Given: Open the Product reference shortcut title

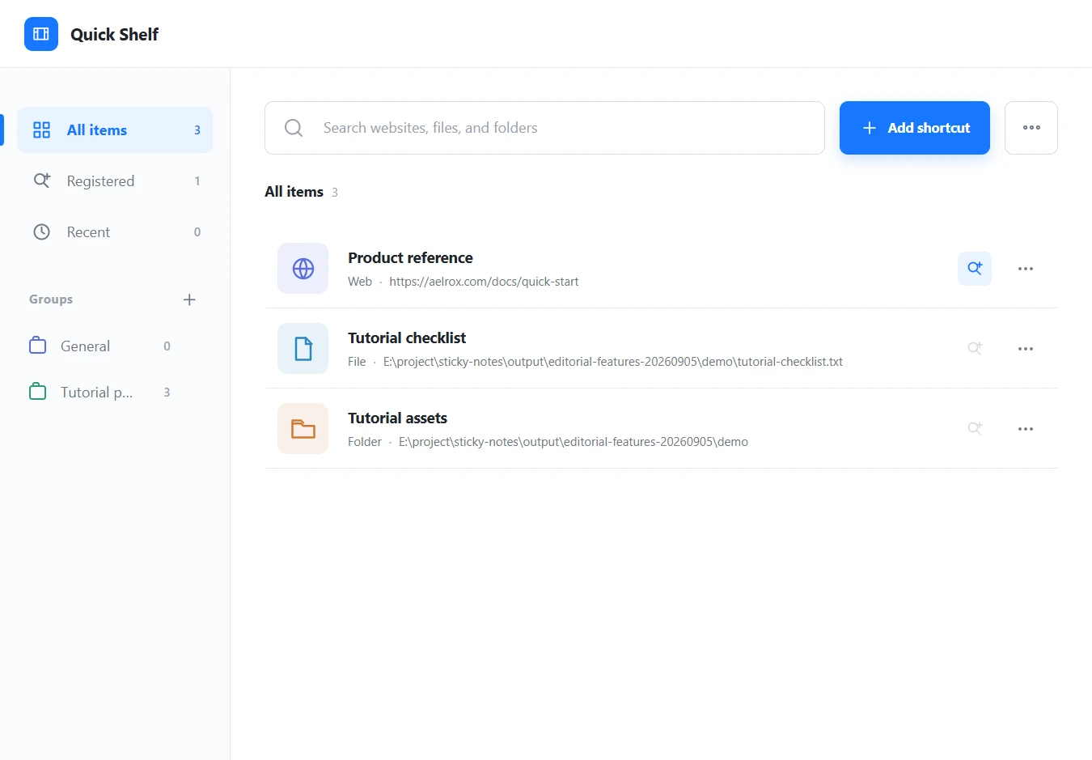Looking at the screenshot, I should coord(410,258).
